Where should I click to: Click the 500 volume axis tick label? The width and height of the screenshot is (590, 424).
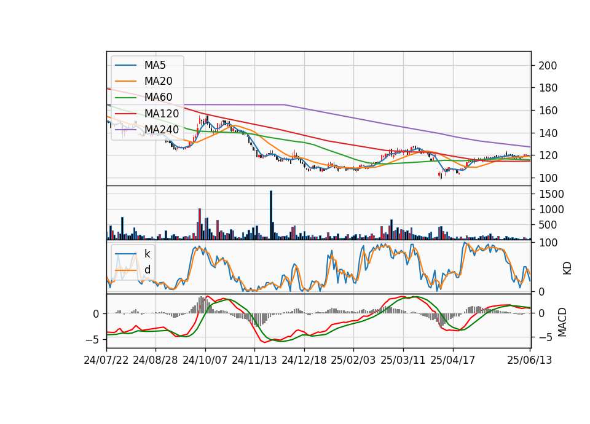548,225
